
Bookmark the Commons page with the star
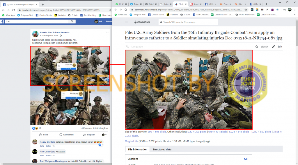coord(246,10)
